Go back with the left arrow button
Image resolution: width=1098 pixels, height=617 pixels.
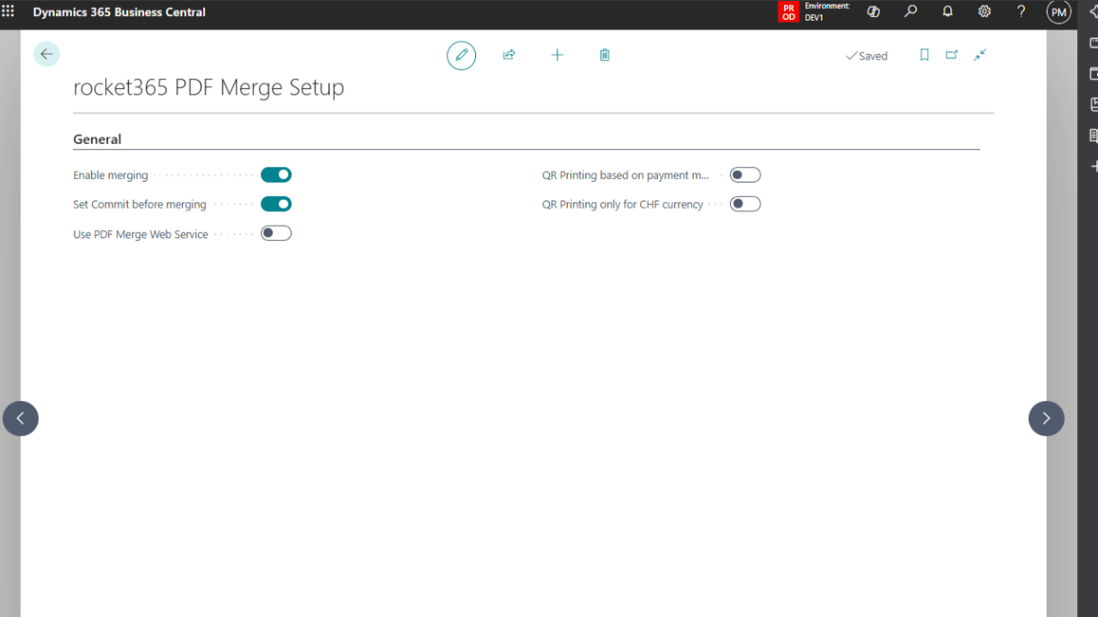(x=47, y=54)
